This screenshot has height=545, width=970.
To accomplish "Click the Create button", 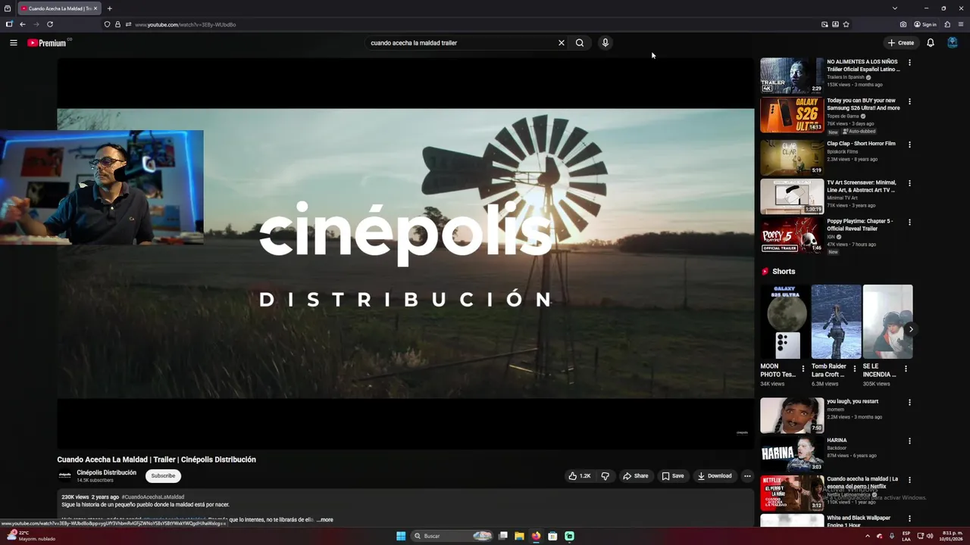I will tap(901, 43).
